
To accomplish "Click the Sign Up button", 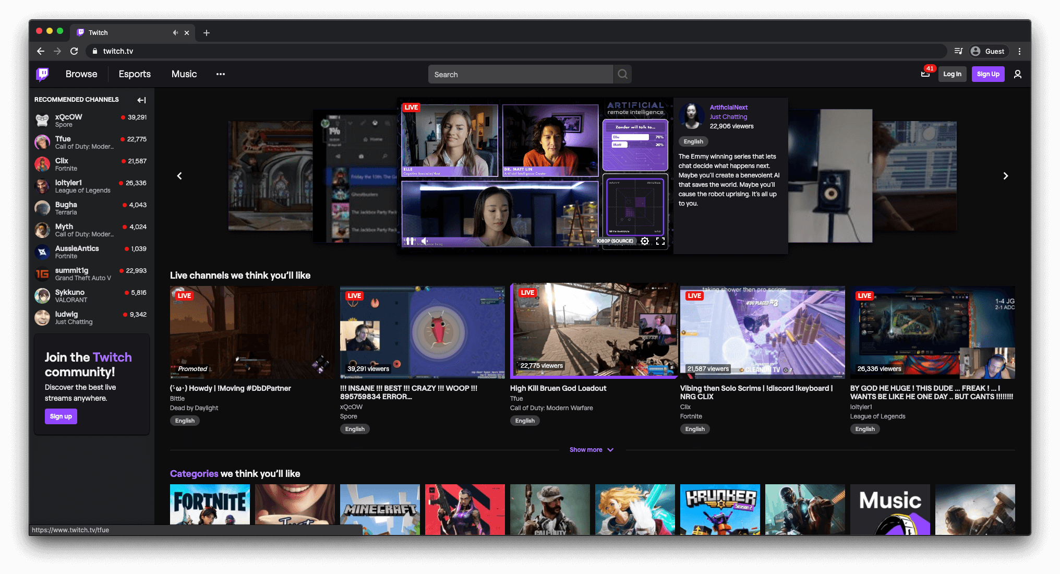I will [x=987, y=74].
